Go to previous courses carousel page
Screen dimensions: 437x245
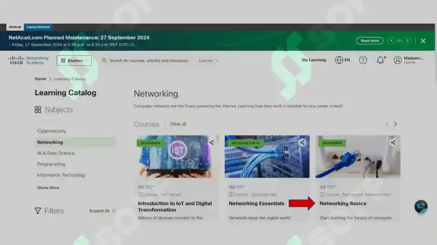point(387,124)
